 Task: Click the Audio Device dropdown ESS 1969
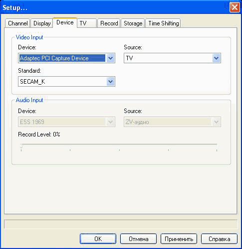(x=66, y=122)
